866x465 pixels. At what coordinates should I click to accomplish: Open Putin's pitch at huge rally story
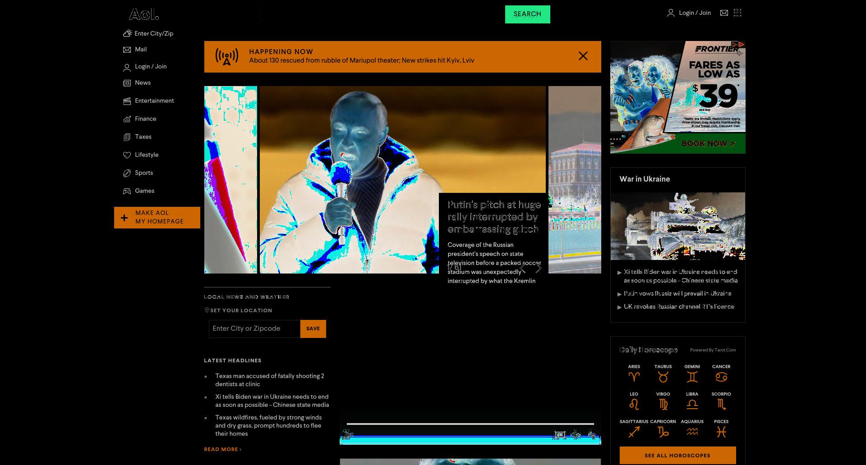coord(494,217)
